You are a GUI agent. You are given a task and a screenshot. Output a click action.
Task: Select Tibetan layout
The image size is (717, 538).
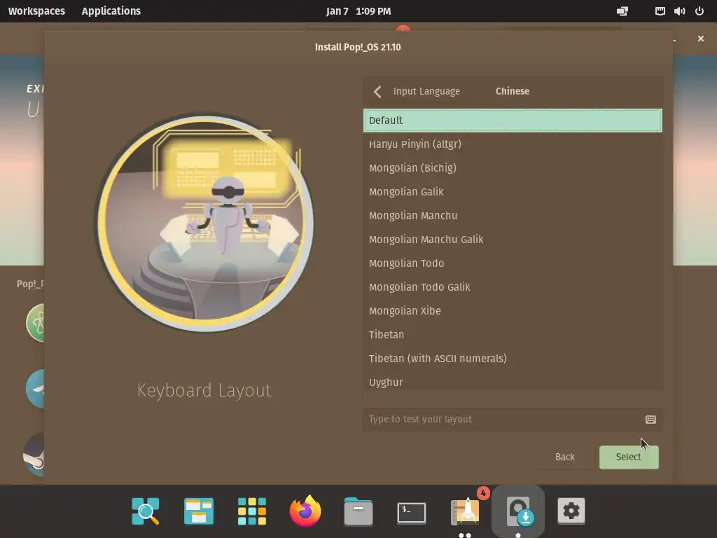[513, 334]
